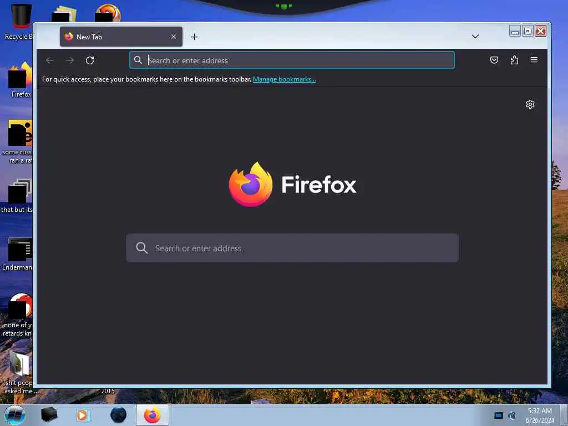Click the system tray icon beside the clock
The image size is (568, 426).
pyautogui.click(x=512, y=415)
